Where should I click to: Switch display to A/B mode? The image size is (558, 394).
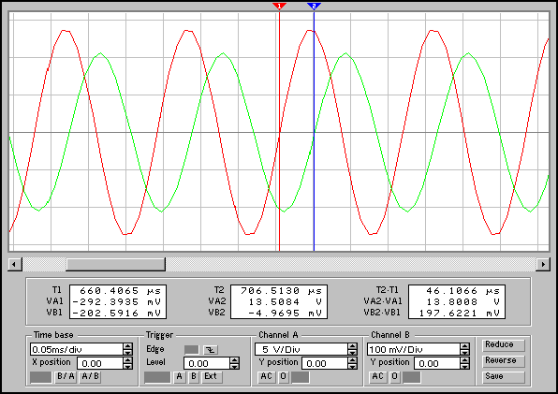[91, 376]
